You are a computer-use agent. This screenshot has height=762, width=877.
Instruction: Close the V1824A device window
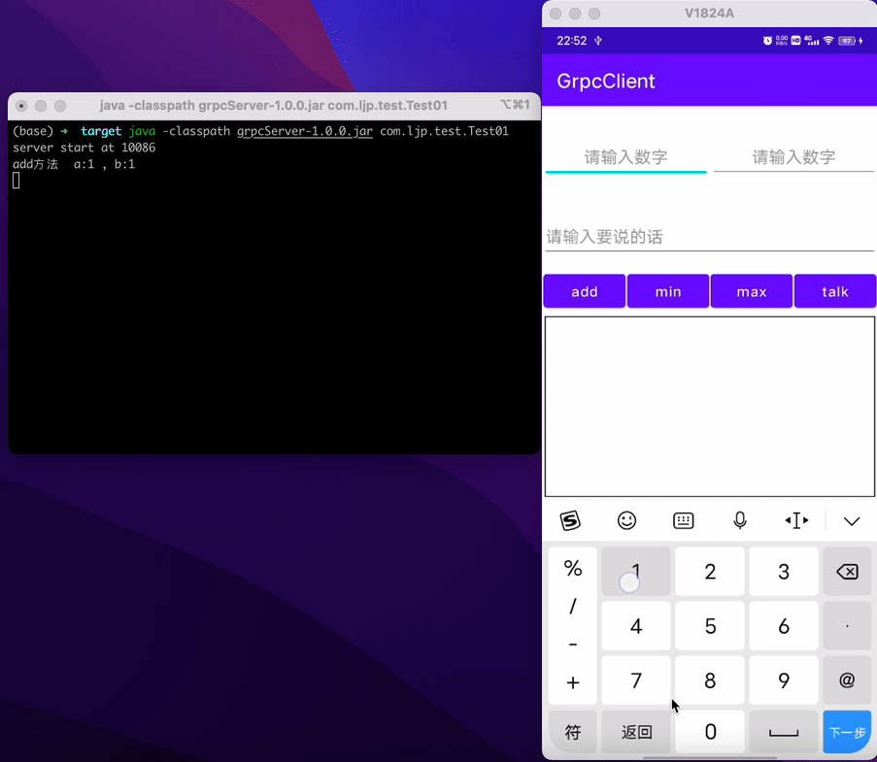pos(556,14)
